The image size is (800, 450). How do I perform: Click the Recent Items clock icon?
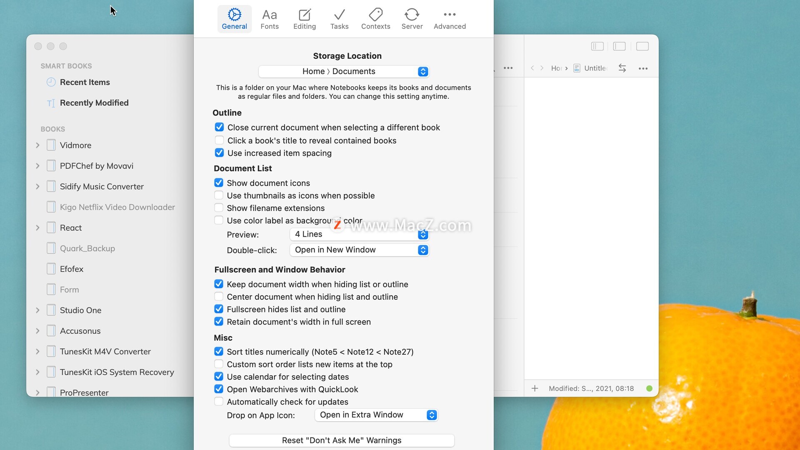51,82
